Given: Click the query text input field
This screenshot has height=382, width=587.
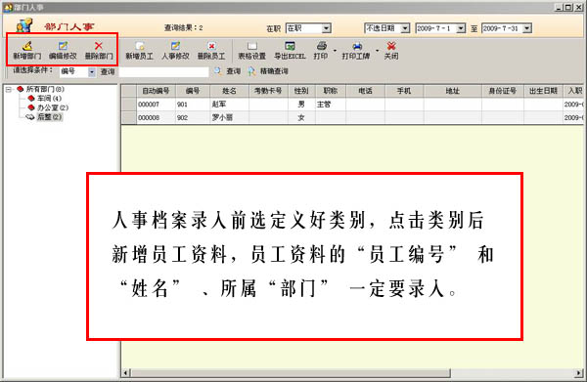Looking at the screenshot, I should [163, 71].
